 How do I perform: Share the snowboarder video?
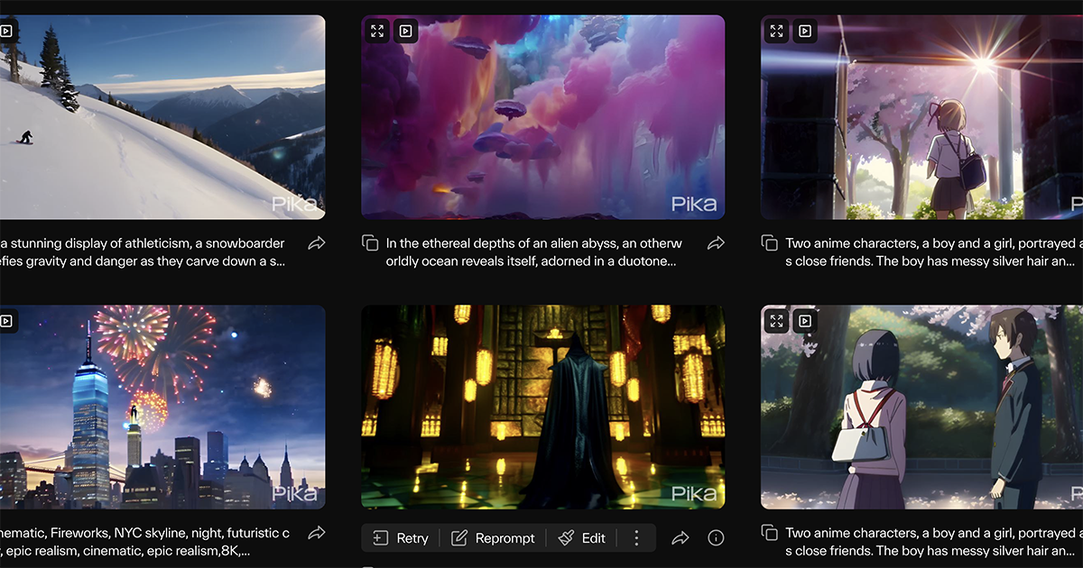point(317,243)
